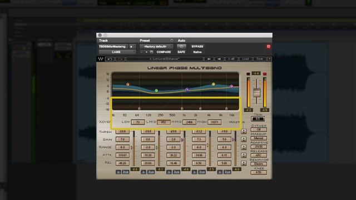
Task: Click Native button under BYPASS
Action: coord(197,52)
